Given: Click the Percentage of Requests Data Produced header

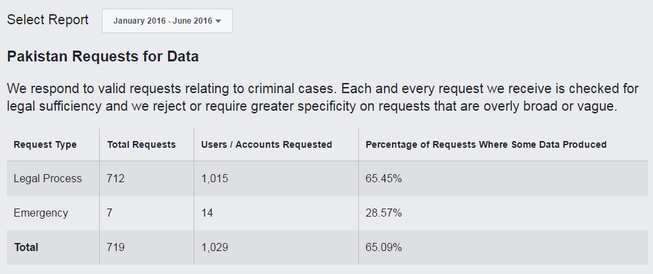Looking at the screenshot, I should [486, 144].
